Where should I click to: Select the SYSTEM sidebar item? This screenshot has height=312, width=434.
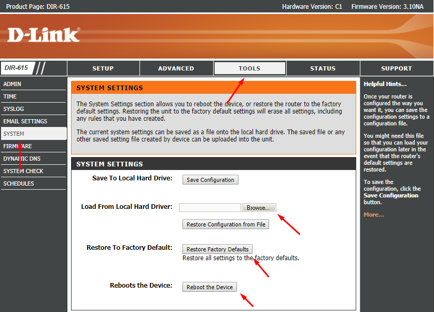click(x=33, y=134)
